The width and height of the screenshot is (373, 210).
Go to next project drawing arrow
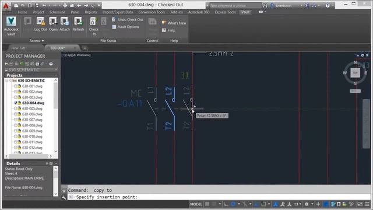86,5
